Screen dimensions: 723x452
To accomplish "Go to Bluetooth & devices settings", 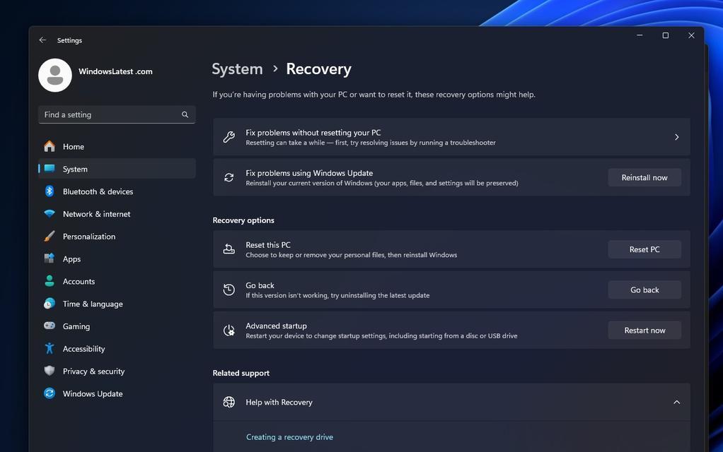I will [117, 191].
